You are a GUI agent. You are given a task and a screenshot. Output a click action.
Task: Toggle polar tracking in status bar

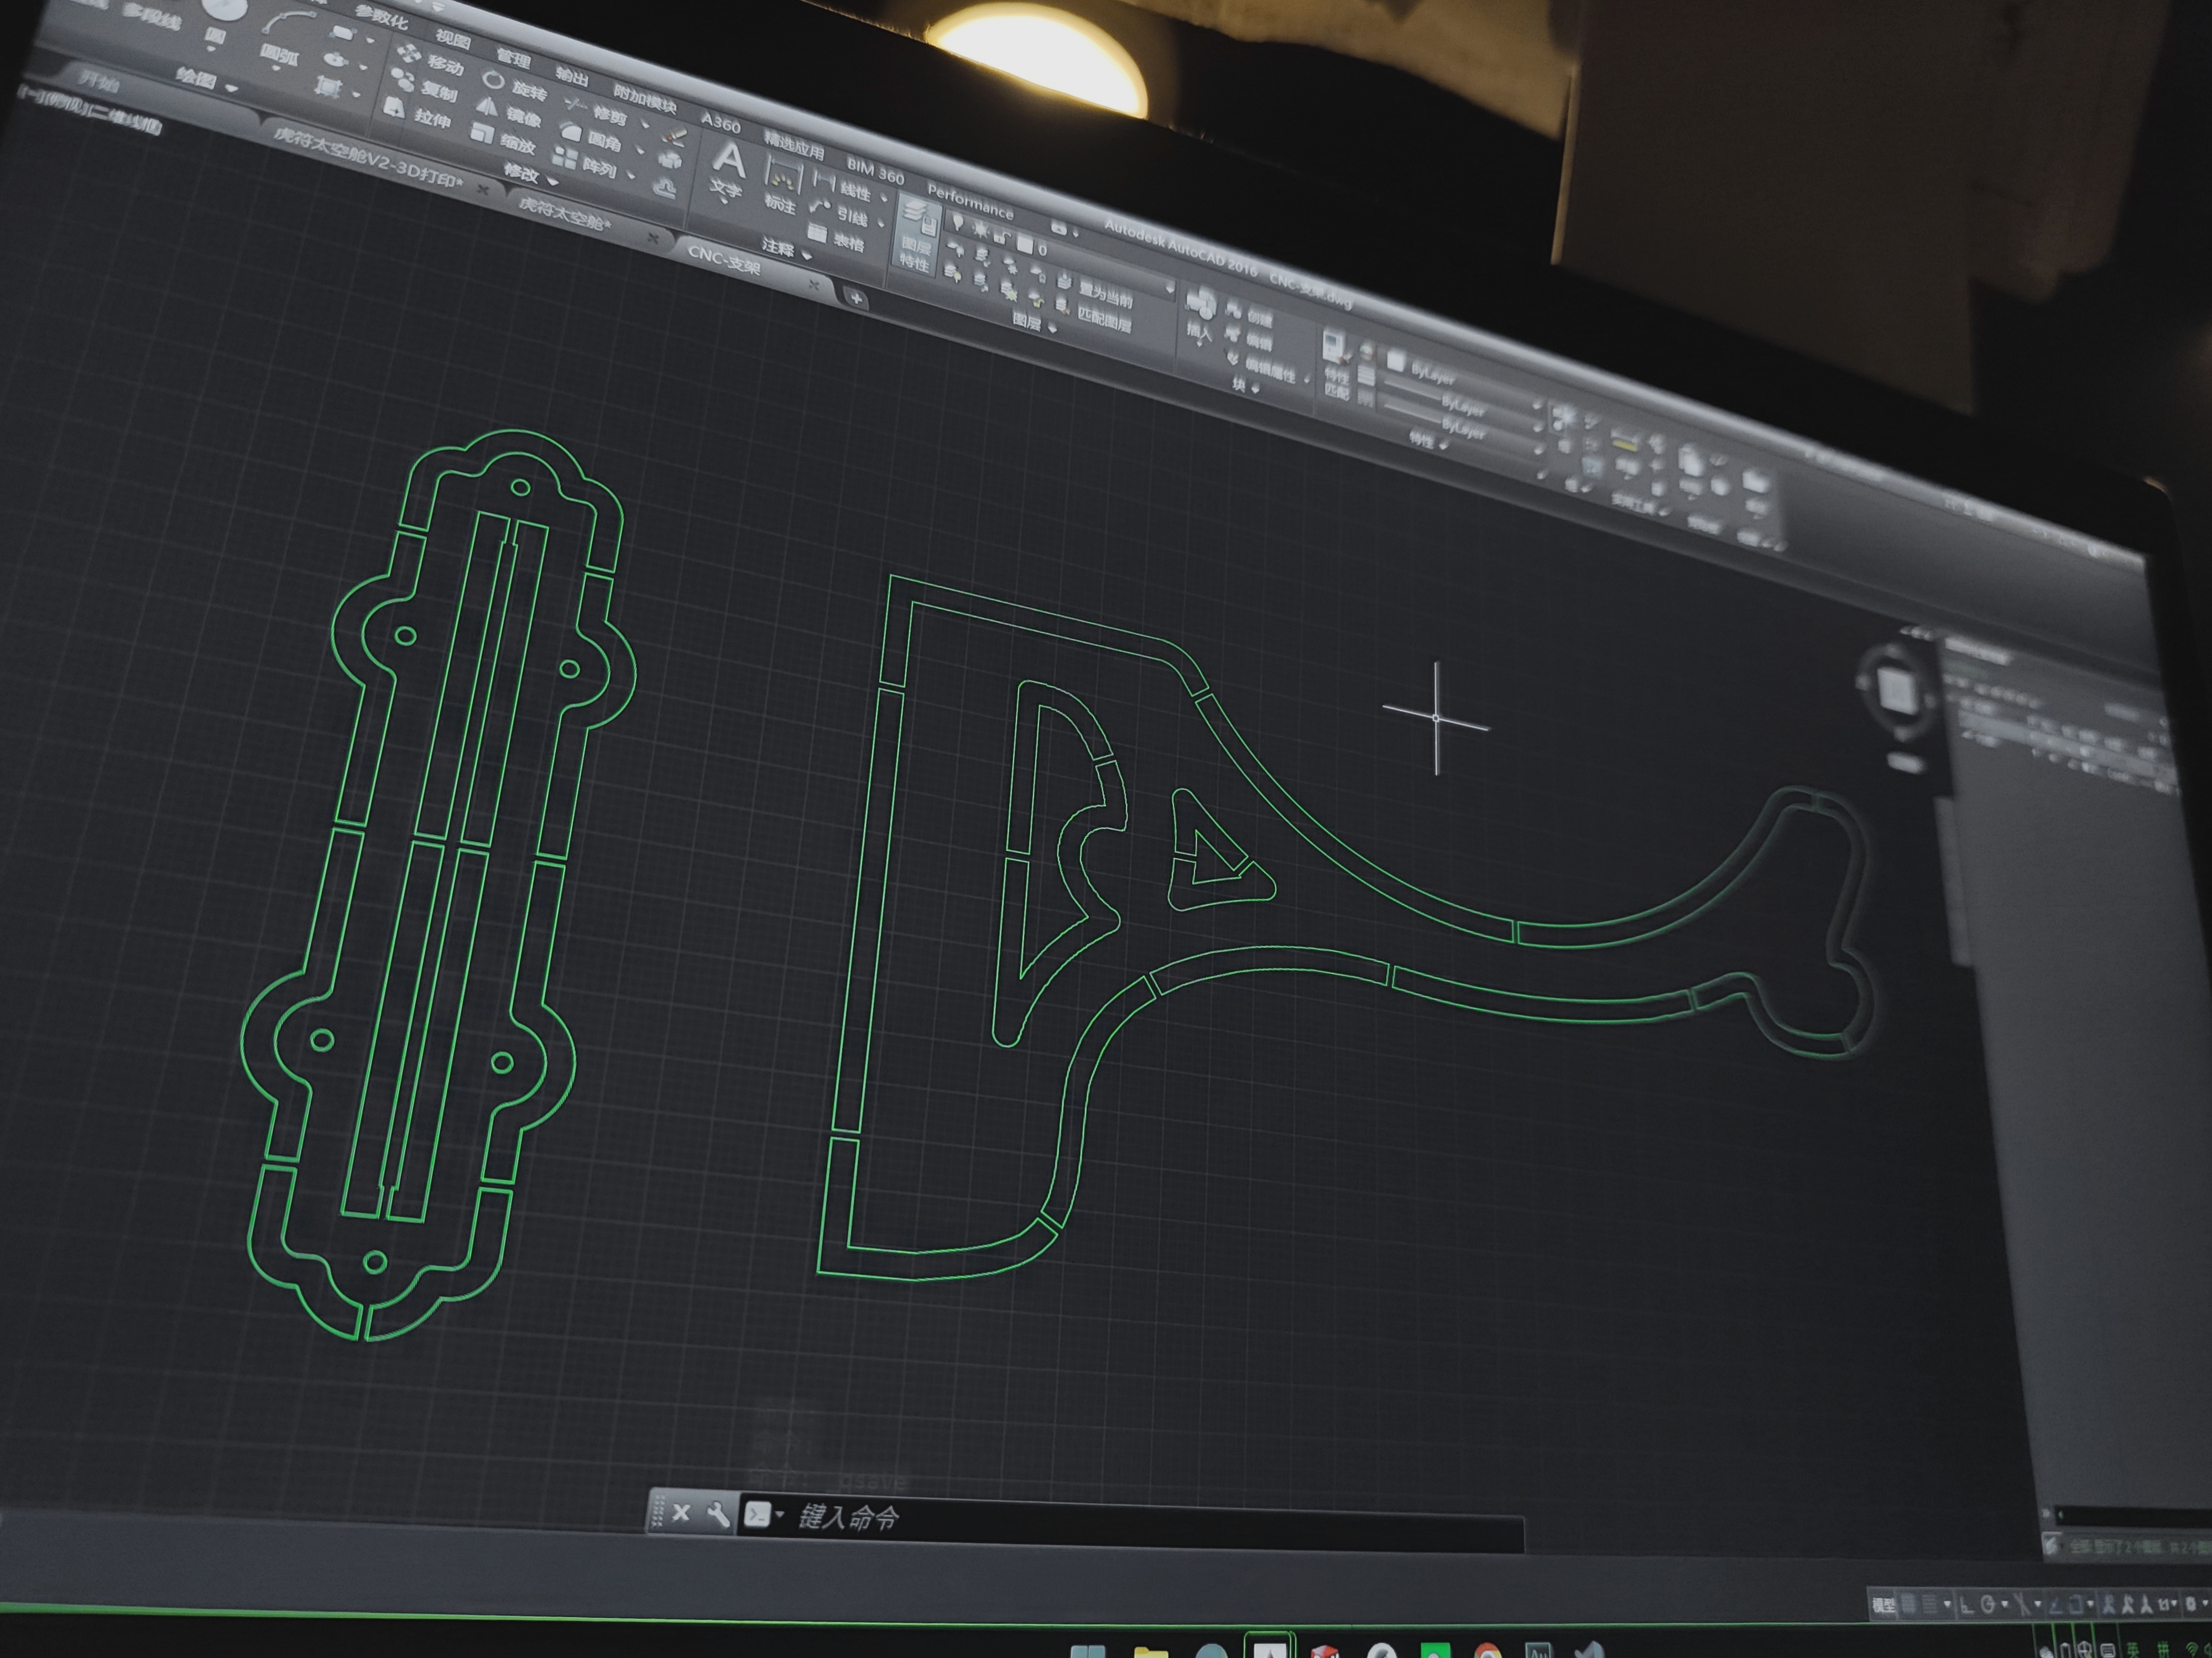pos(1987,1605)
